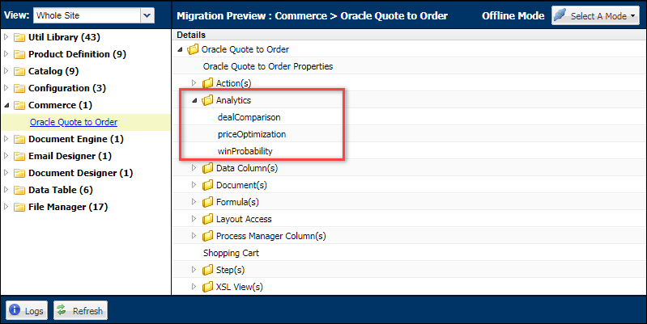This screenshot has width=647, height=324.
Task: Open the Select A Mode dropdown
Action: point(595,15)
